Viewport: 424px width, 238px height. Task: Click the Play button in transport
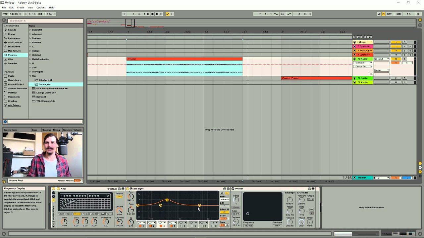pyautogui.click(x=148, y=14)
